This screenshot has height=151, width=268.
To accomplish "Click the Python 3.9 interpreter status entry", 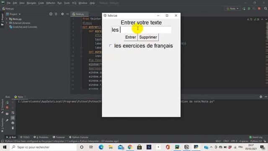I will pyautogui.click(x=256, y=141).
